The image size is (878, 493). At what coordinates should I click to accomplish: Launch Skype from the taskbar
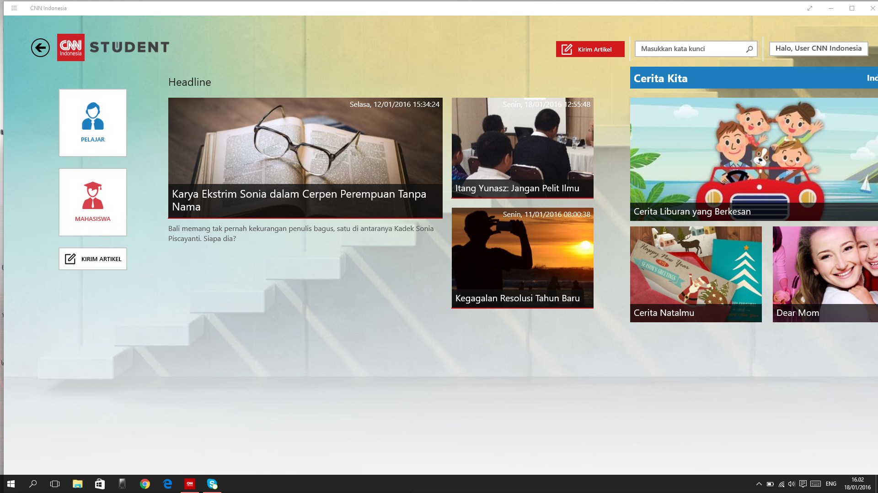212,483
